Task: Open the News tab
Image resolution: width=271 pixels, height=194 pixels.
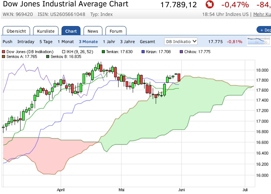Action: [93, 31]
